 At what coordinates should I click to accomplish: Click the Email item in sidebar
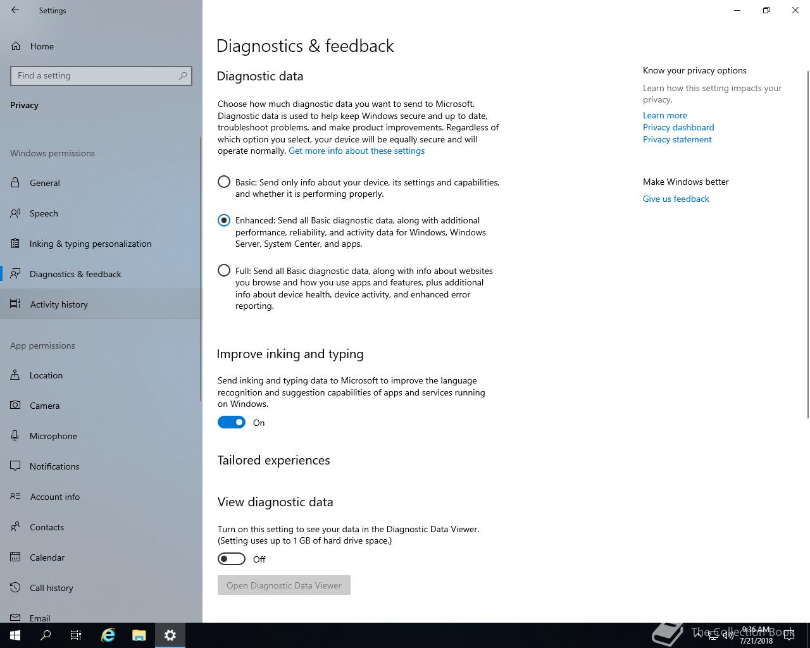[x=101, y=615]
